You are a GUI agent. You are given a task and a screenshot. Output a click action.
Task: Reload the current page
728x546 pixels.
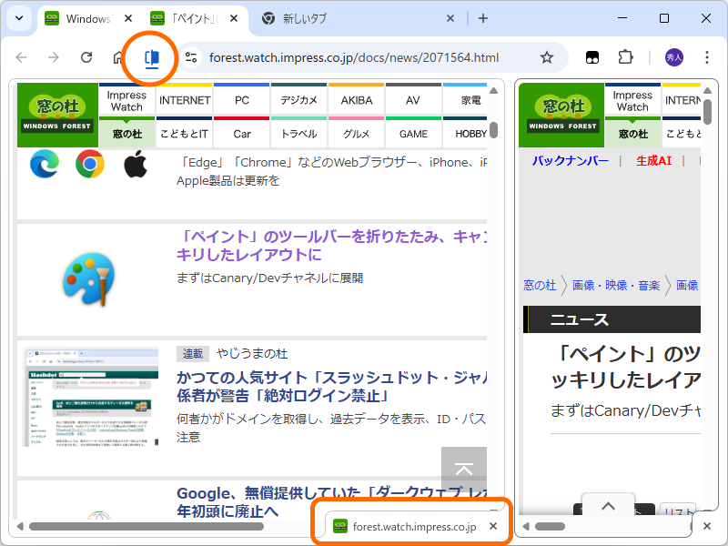pyautogui.click(x=86, y=56)
